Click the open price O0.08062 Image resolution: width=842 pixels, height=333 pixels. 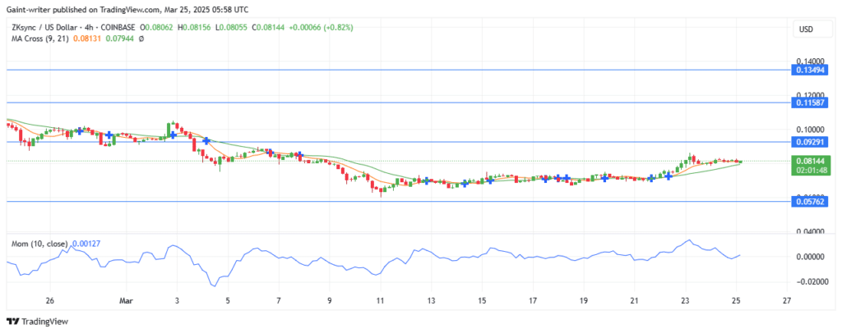(157, 27)
